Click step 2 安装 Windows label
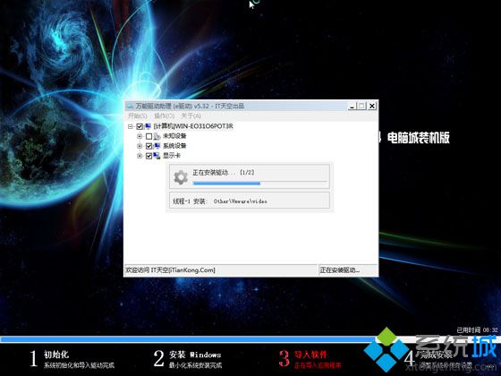 point(195,355)
